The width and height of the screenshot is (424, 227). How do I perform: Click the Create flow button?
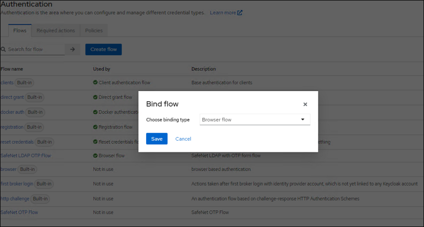pos(104,49)
